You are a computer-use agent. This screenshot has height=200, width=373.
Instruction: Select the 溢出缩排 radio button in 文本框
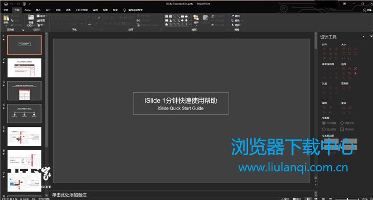(324, 129)
